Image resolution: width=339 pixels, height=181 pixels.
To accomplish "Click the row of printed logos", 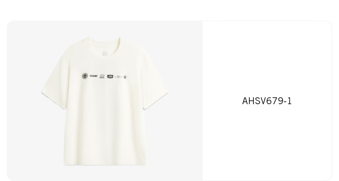I will click(x=105, y=76).
